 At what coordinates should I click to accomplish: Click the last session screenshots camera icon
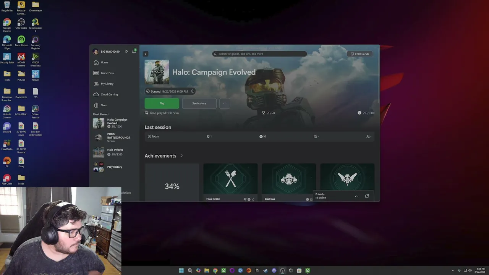(x=315, y=136)
